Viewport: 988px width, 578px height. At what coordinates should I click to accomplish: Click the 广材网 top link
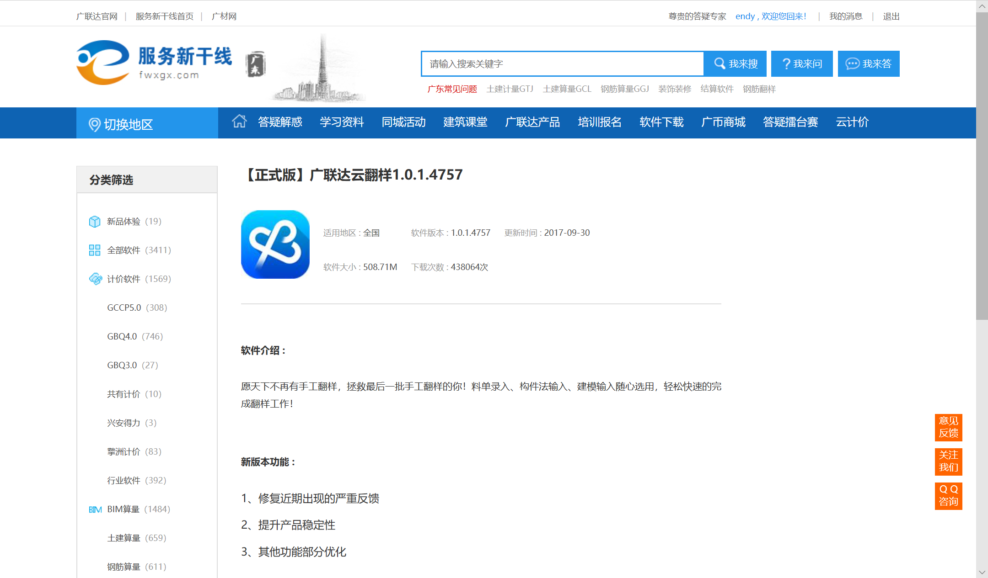[224, 16]
